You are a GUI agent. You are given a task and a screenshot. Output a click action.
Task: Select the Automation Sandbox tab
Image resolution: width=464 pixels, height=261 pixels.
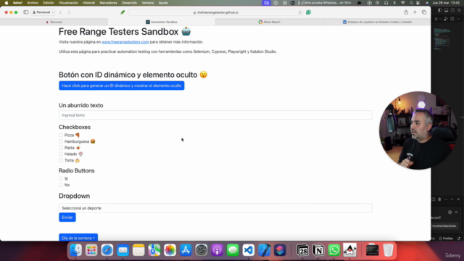162,22
